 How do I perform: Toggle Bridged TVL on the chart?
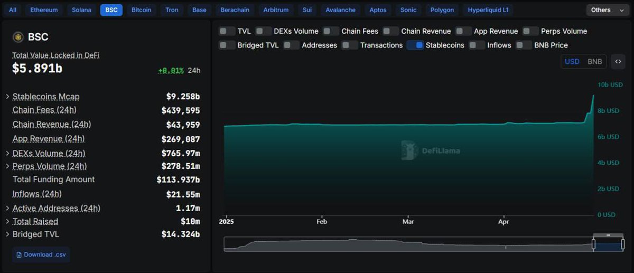(x=227, y=45)
